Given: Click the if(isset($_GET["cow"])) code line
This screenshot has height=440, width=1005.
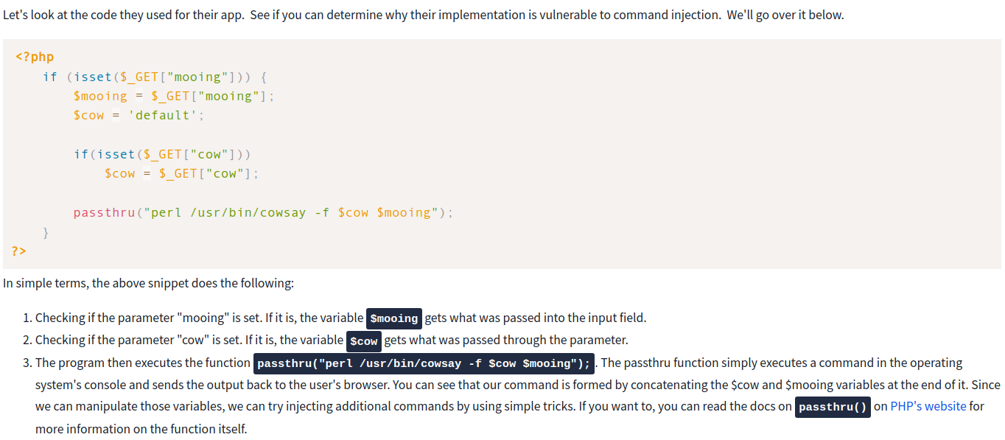Looking at the screenshot, I should tap(162, 154).
